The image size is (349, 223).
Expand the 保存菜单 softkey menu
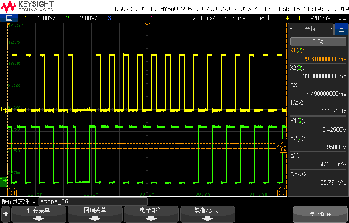coord(39,214)
